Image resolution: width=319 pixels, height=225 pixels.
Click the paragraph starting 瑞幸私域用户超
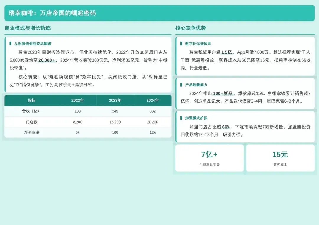tap(245, 60)
